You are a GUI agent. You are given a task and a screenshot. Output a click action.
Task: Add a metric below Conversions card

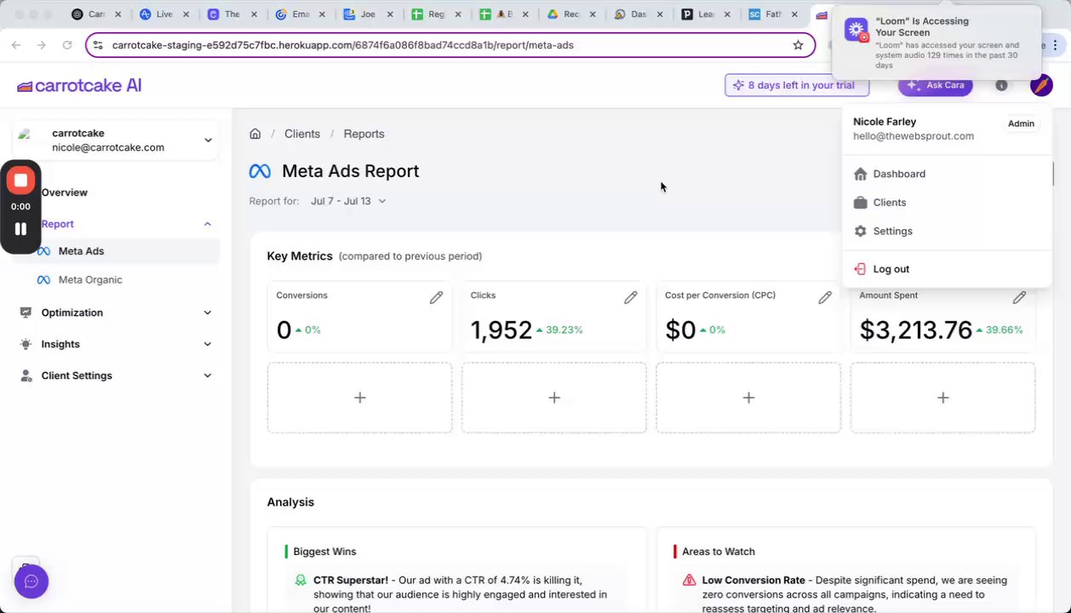(359, 398)
